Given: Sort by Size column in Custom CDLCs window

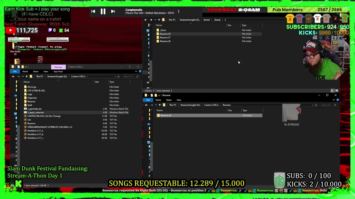Looking at the screenshot, I should click(x=97, y=82).
